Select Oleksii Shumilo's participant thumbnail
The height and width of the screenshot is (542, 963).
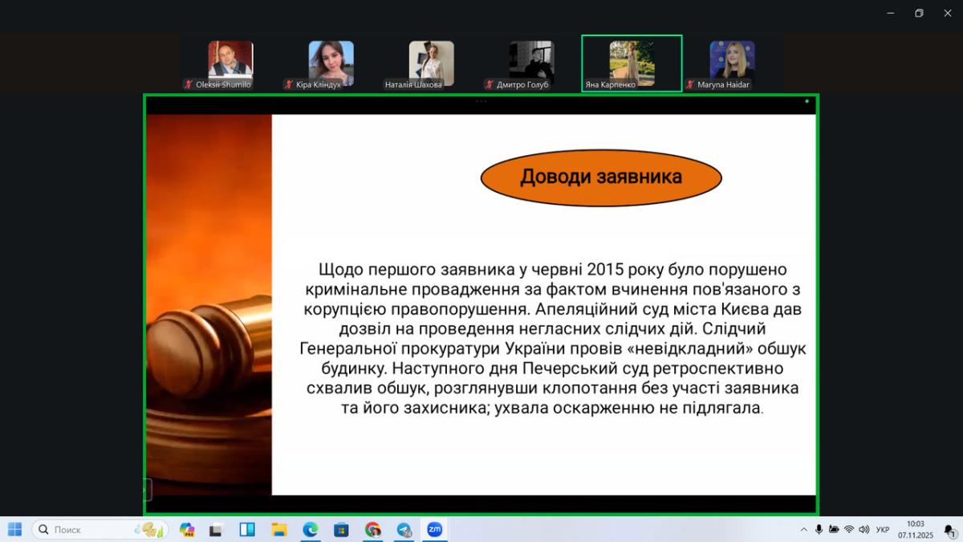click(230, 63)
